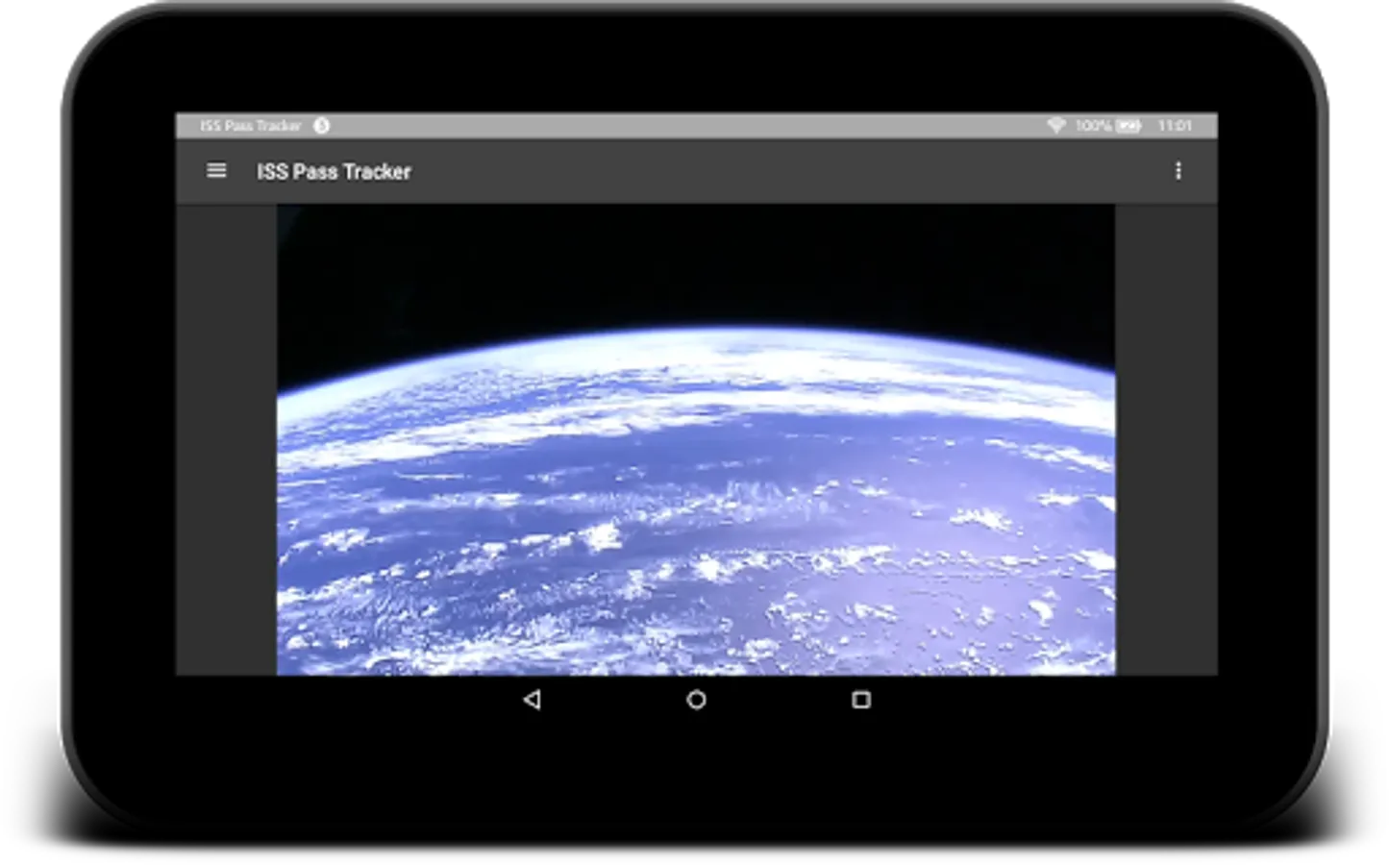Viewport: 1389px width, 865px height.
Task: Tap the Earth live video view
Action: 697,439
